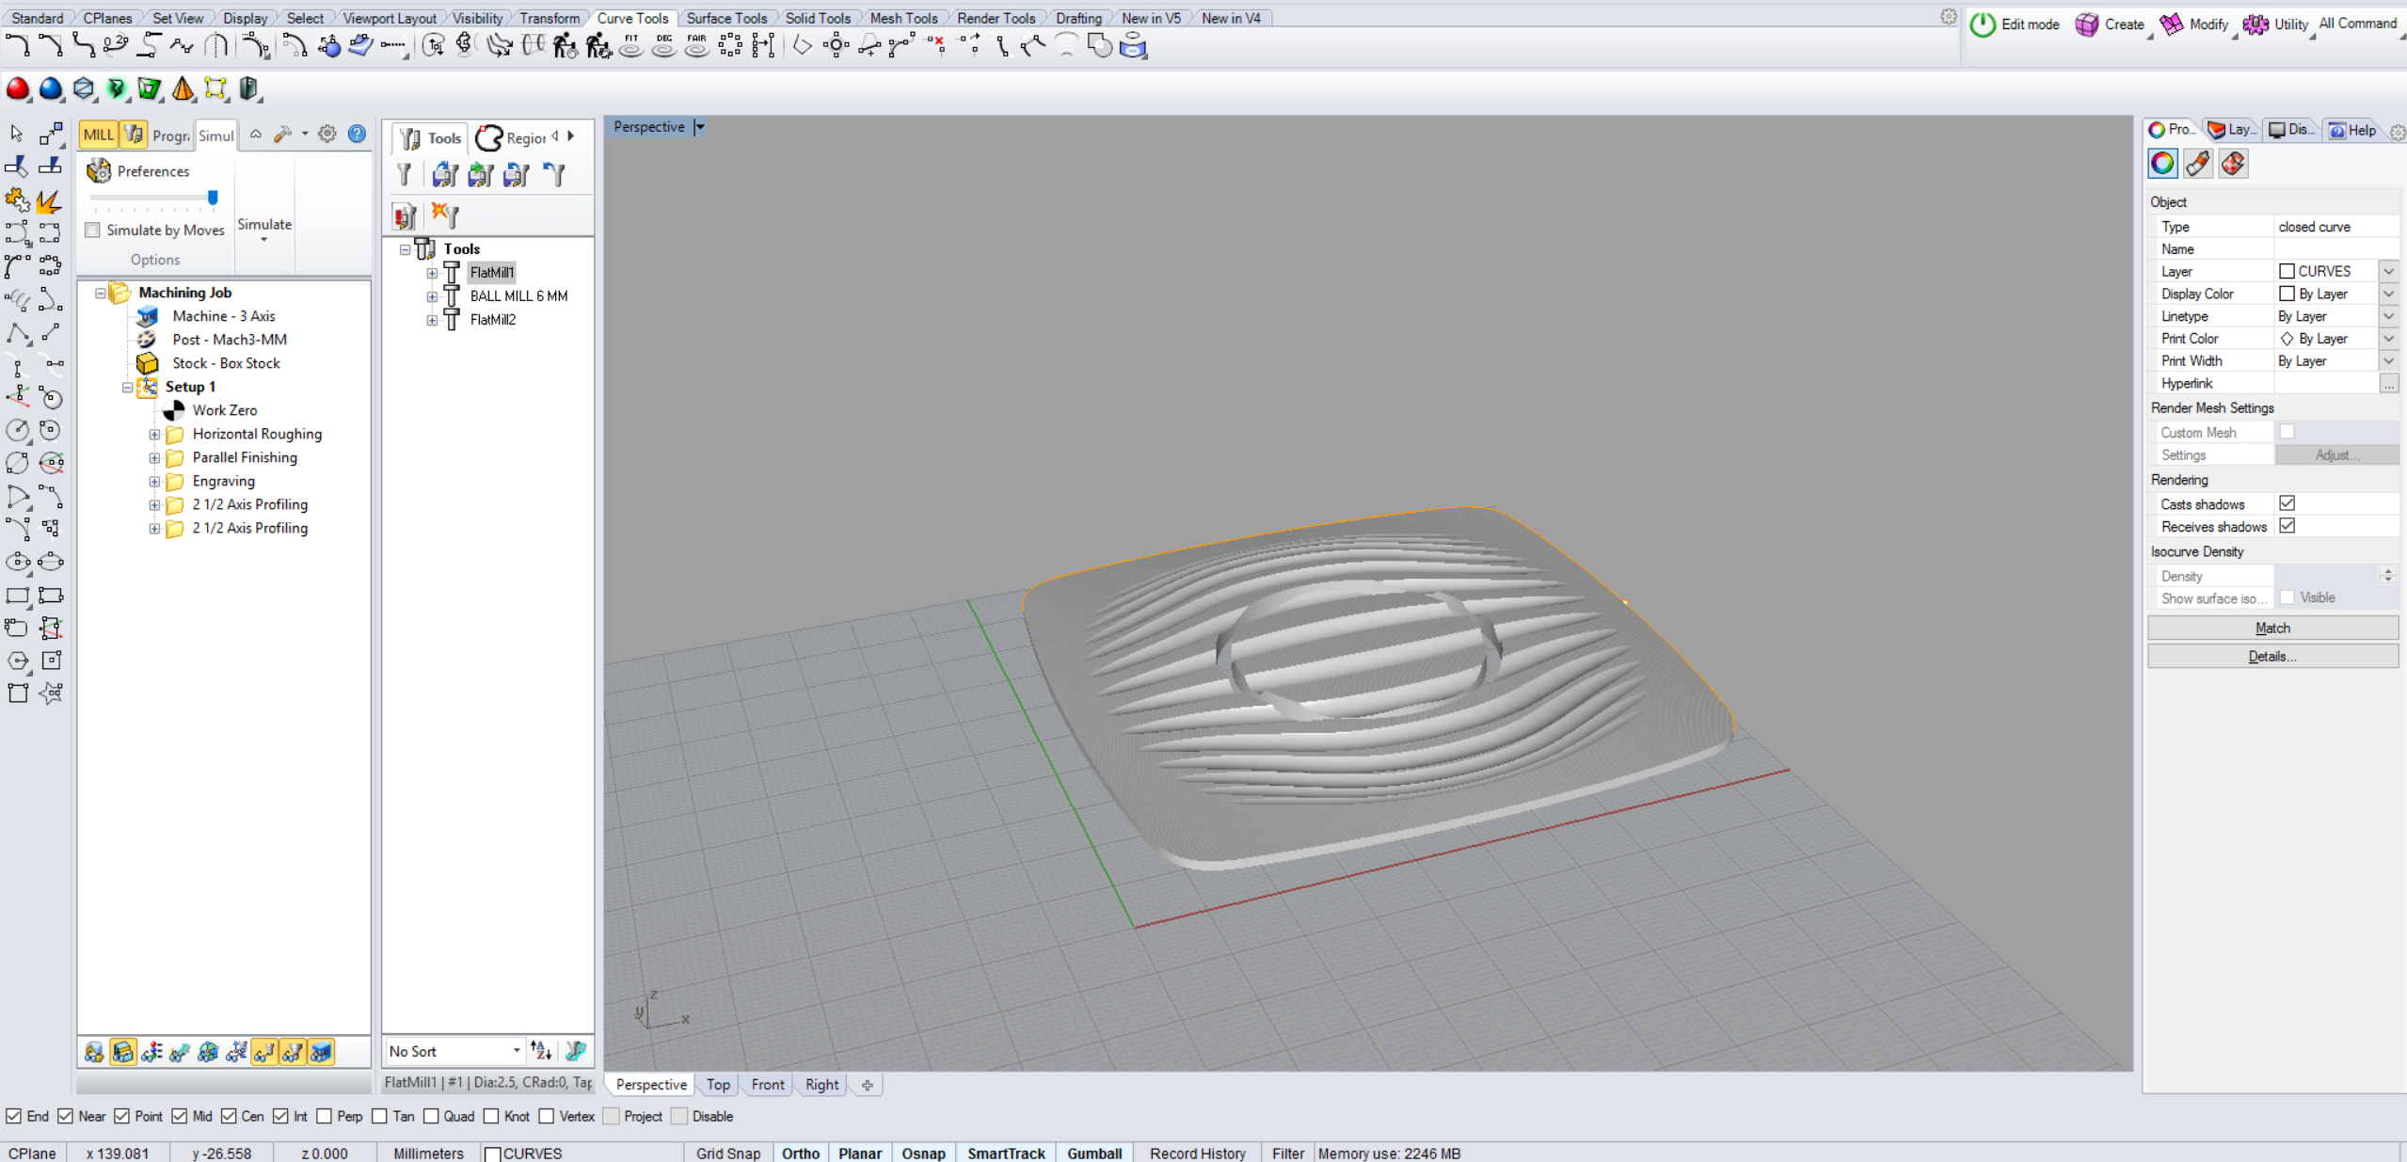Image resolution: width=2407 pixels, height=1162 pixels.
Task: Click the Details... button
Action: click(2272, 656)
